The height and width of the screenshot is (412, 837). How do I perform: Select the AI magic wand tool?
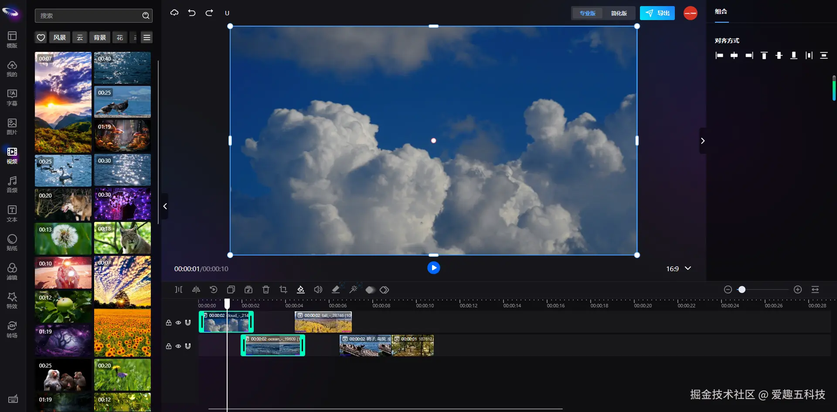[353, 289]
